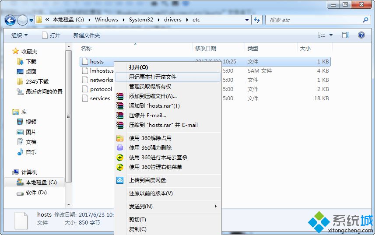Select 收藏夹 favorites in the sidebar
The image size is (375, 235).
point(29,51)
